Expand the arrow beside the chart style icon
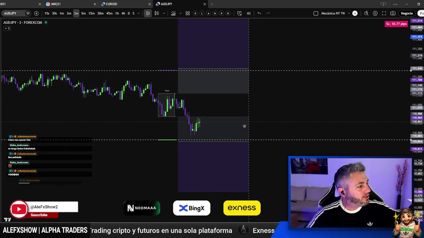Image resolution: width=424 pixels, height=238 pixels. coord(164,13)
